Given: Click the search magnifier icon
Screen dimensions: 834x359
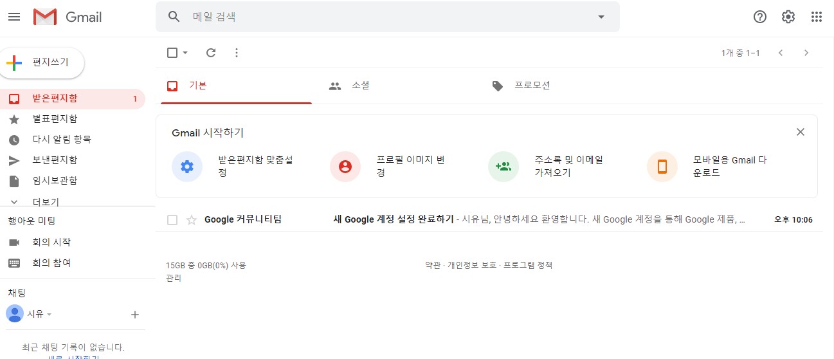Looking at the screenshot, I should tap(174, 17).
